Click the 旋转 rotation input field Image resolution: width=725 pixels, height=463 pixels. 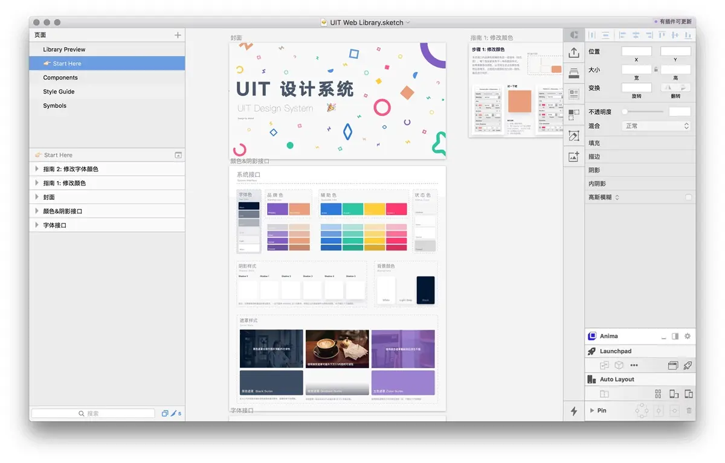(x=637, y=88)
